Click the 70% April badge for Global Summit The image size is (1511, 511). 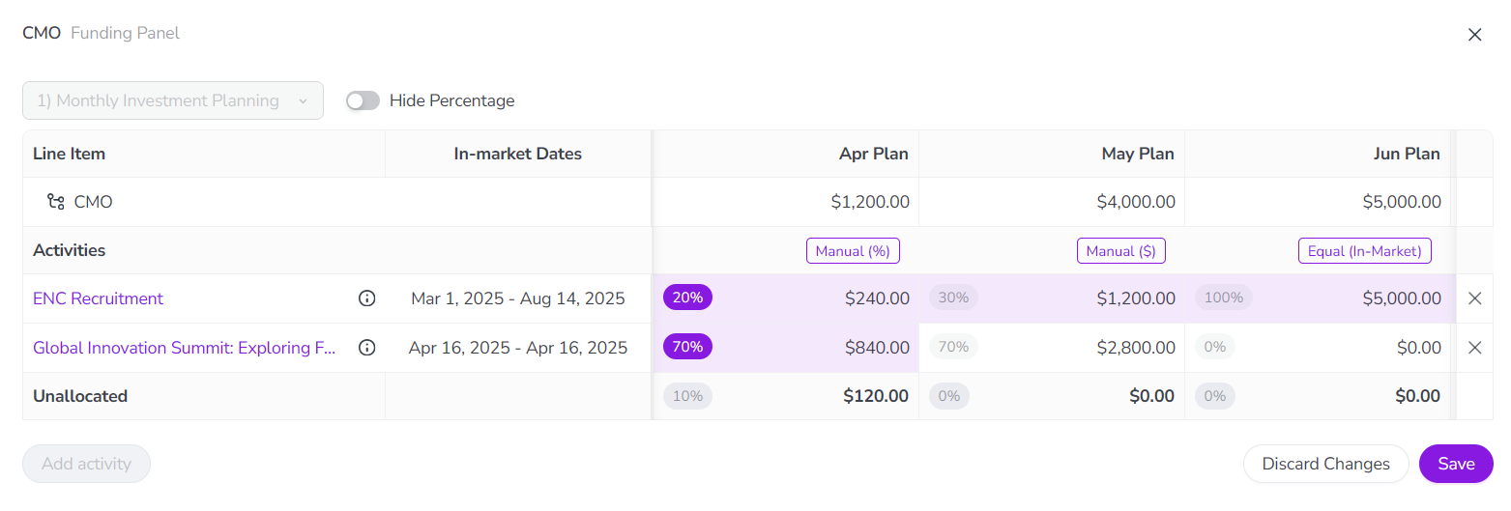click(687, 347)
